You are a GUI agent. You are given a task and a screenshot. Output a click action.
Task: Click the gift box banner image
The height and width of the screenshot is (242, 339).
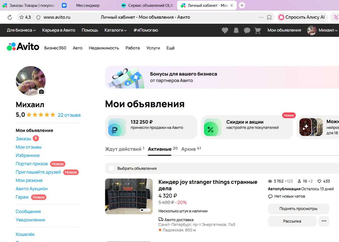click(126, 78)
